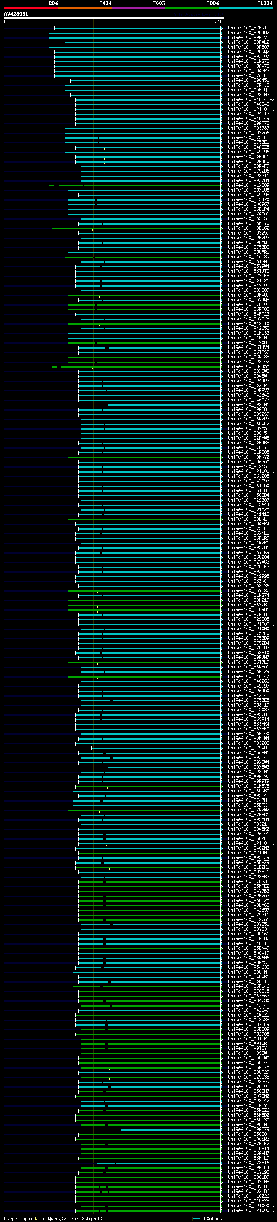Click label UniRef100_B5M1Y0
The image size is (277, 1222).
tap(248, 223)
